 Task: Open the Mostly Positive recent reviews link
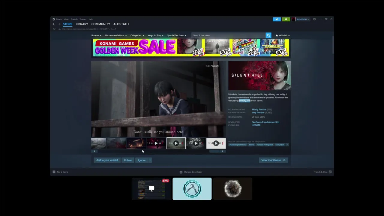coord(259,109)
